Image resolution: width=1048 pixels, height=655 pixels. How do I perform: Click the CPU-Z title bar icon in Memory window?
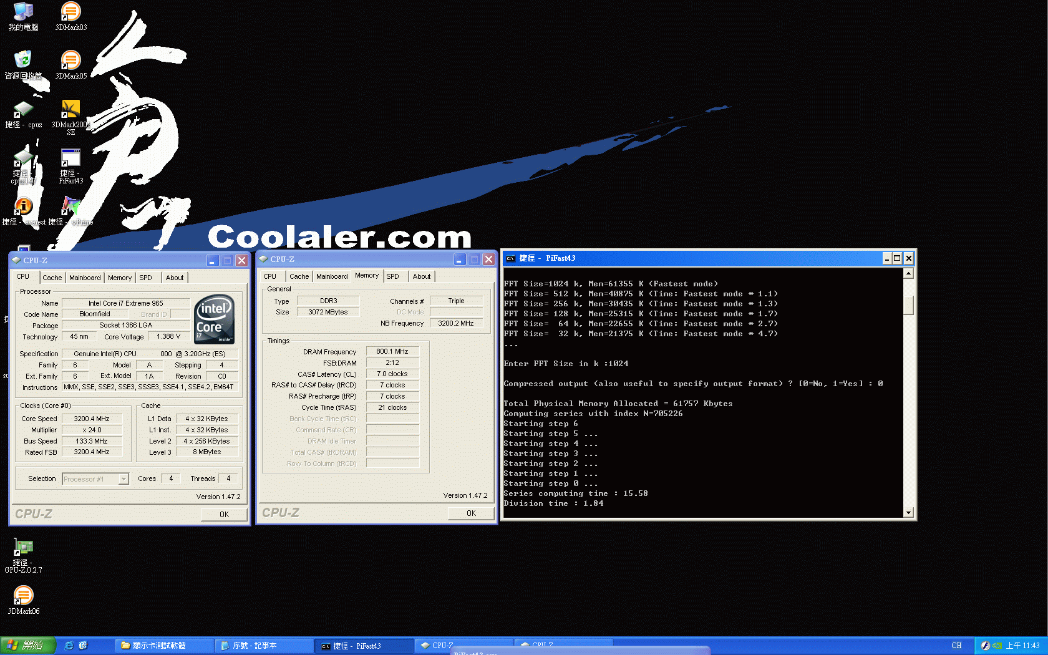pyautogui.click(x=264, y=259)
